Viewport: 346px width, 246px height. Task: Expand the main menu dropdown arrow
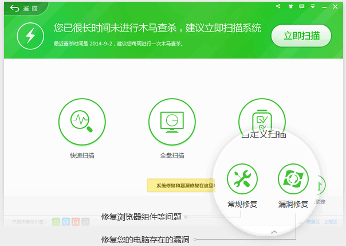tap(313, 6)
